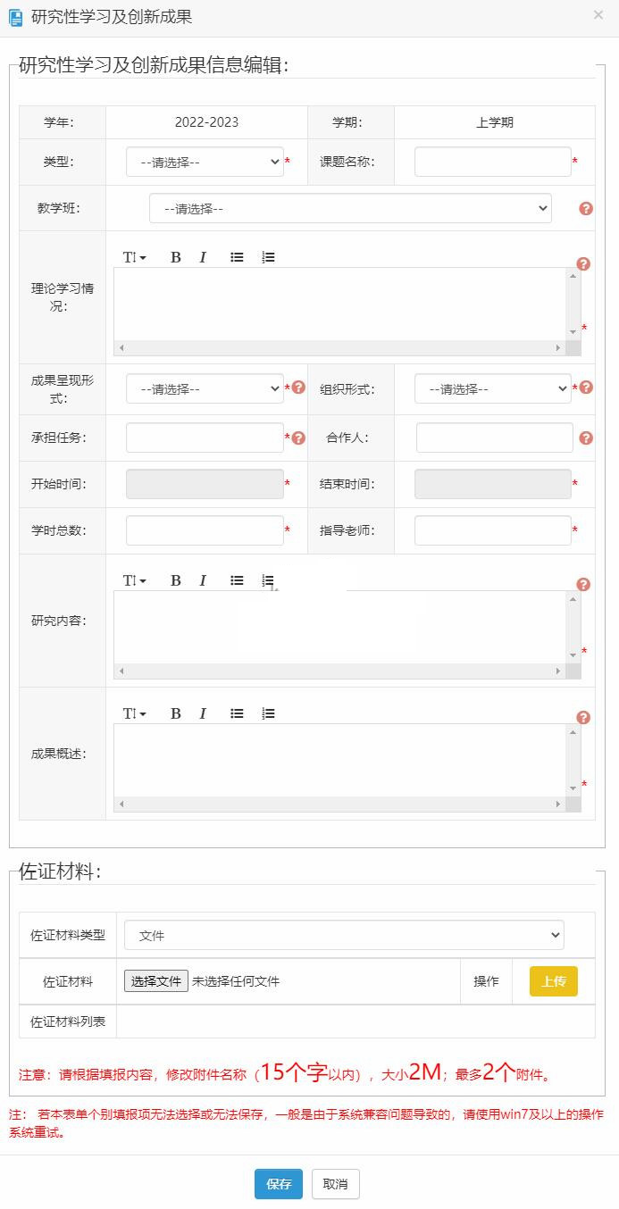619x1209 pixels.
Task: Open the 教学班 dropdown
Action: (350, 208)
